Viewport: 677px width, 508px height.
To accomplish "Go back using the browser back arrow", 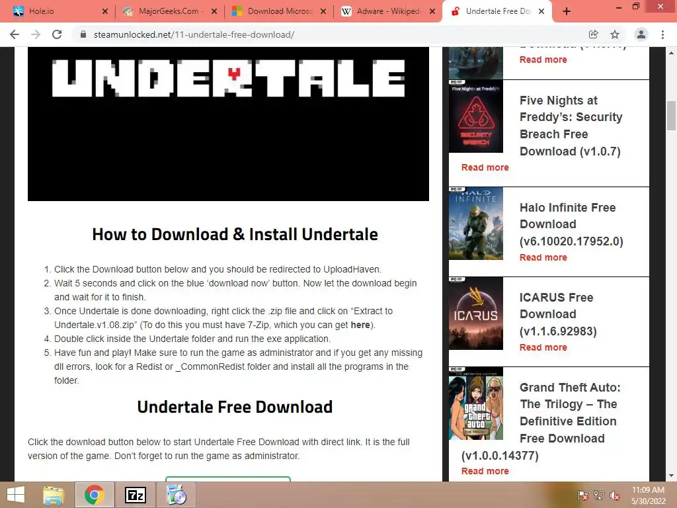I will click(15, 34).
